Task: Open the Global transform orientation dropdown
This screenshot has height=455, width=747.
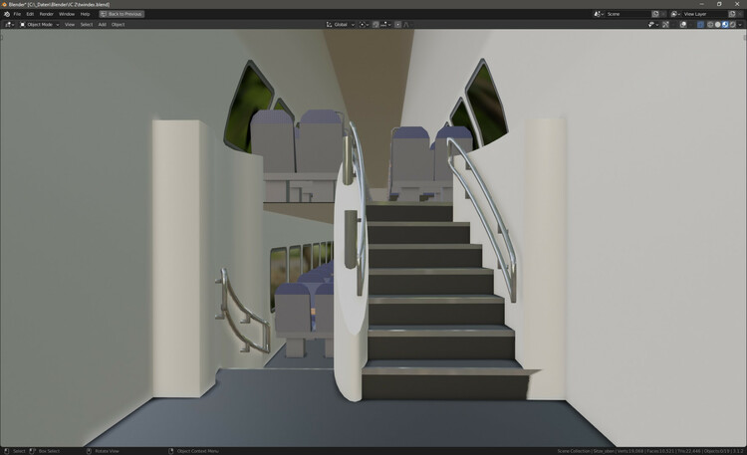Action: (341, 25)
